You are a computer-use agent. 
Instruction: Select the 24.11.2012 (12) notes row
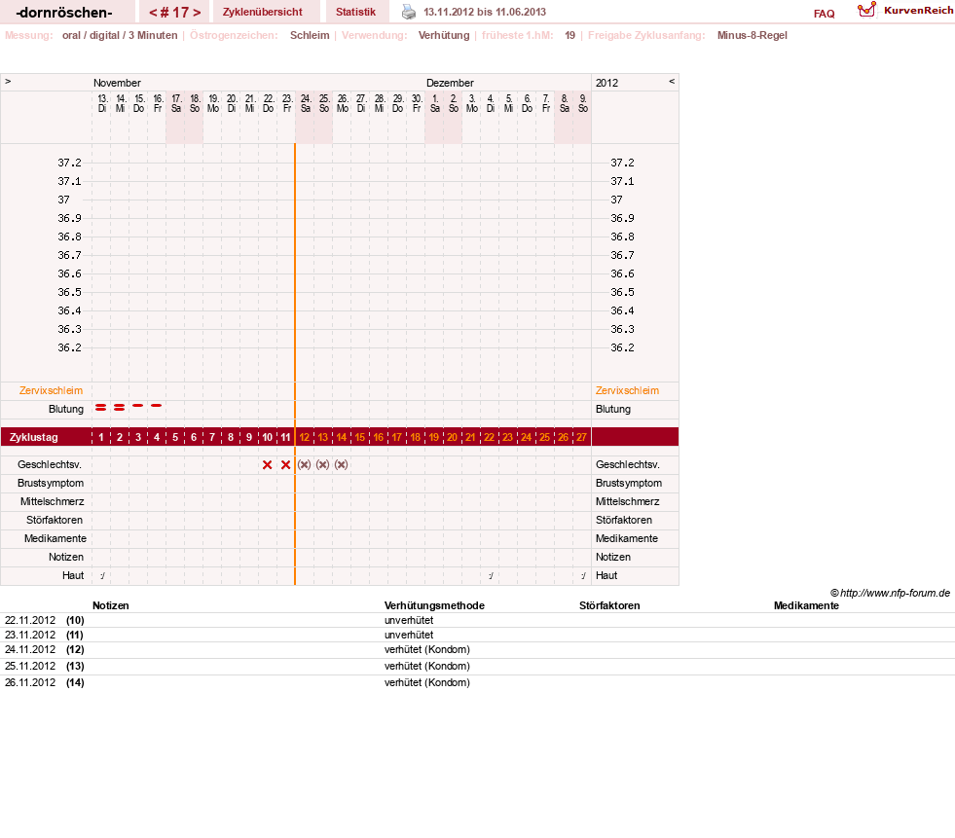point(477,650)
